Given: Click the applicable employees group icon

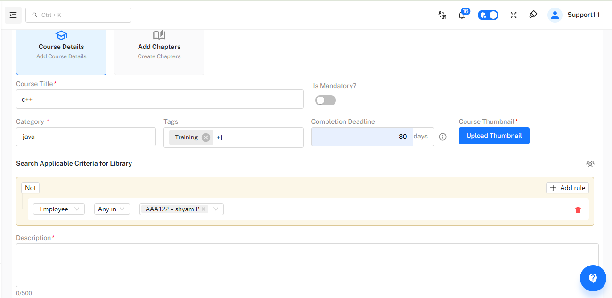Looking at the screenshot, I should point(590,164).
